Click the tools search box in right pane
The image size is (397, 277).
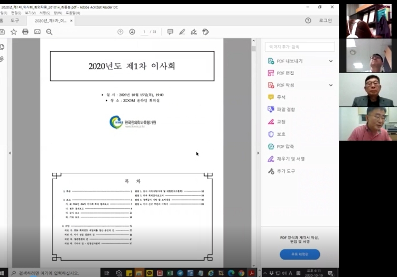point(300,47)
